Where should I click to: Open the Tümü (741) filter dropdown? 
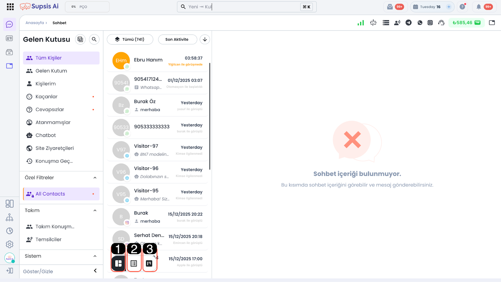point(130,39)
